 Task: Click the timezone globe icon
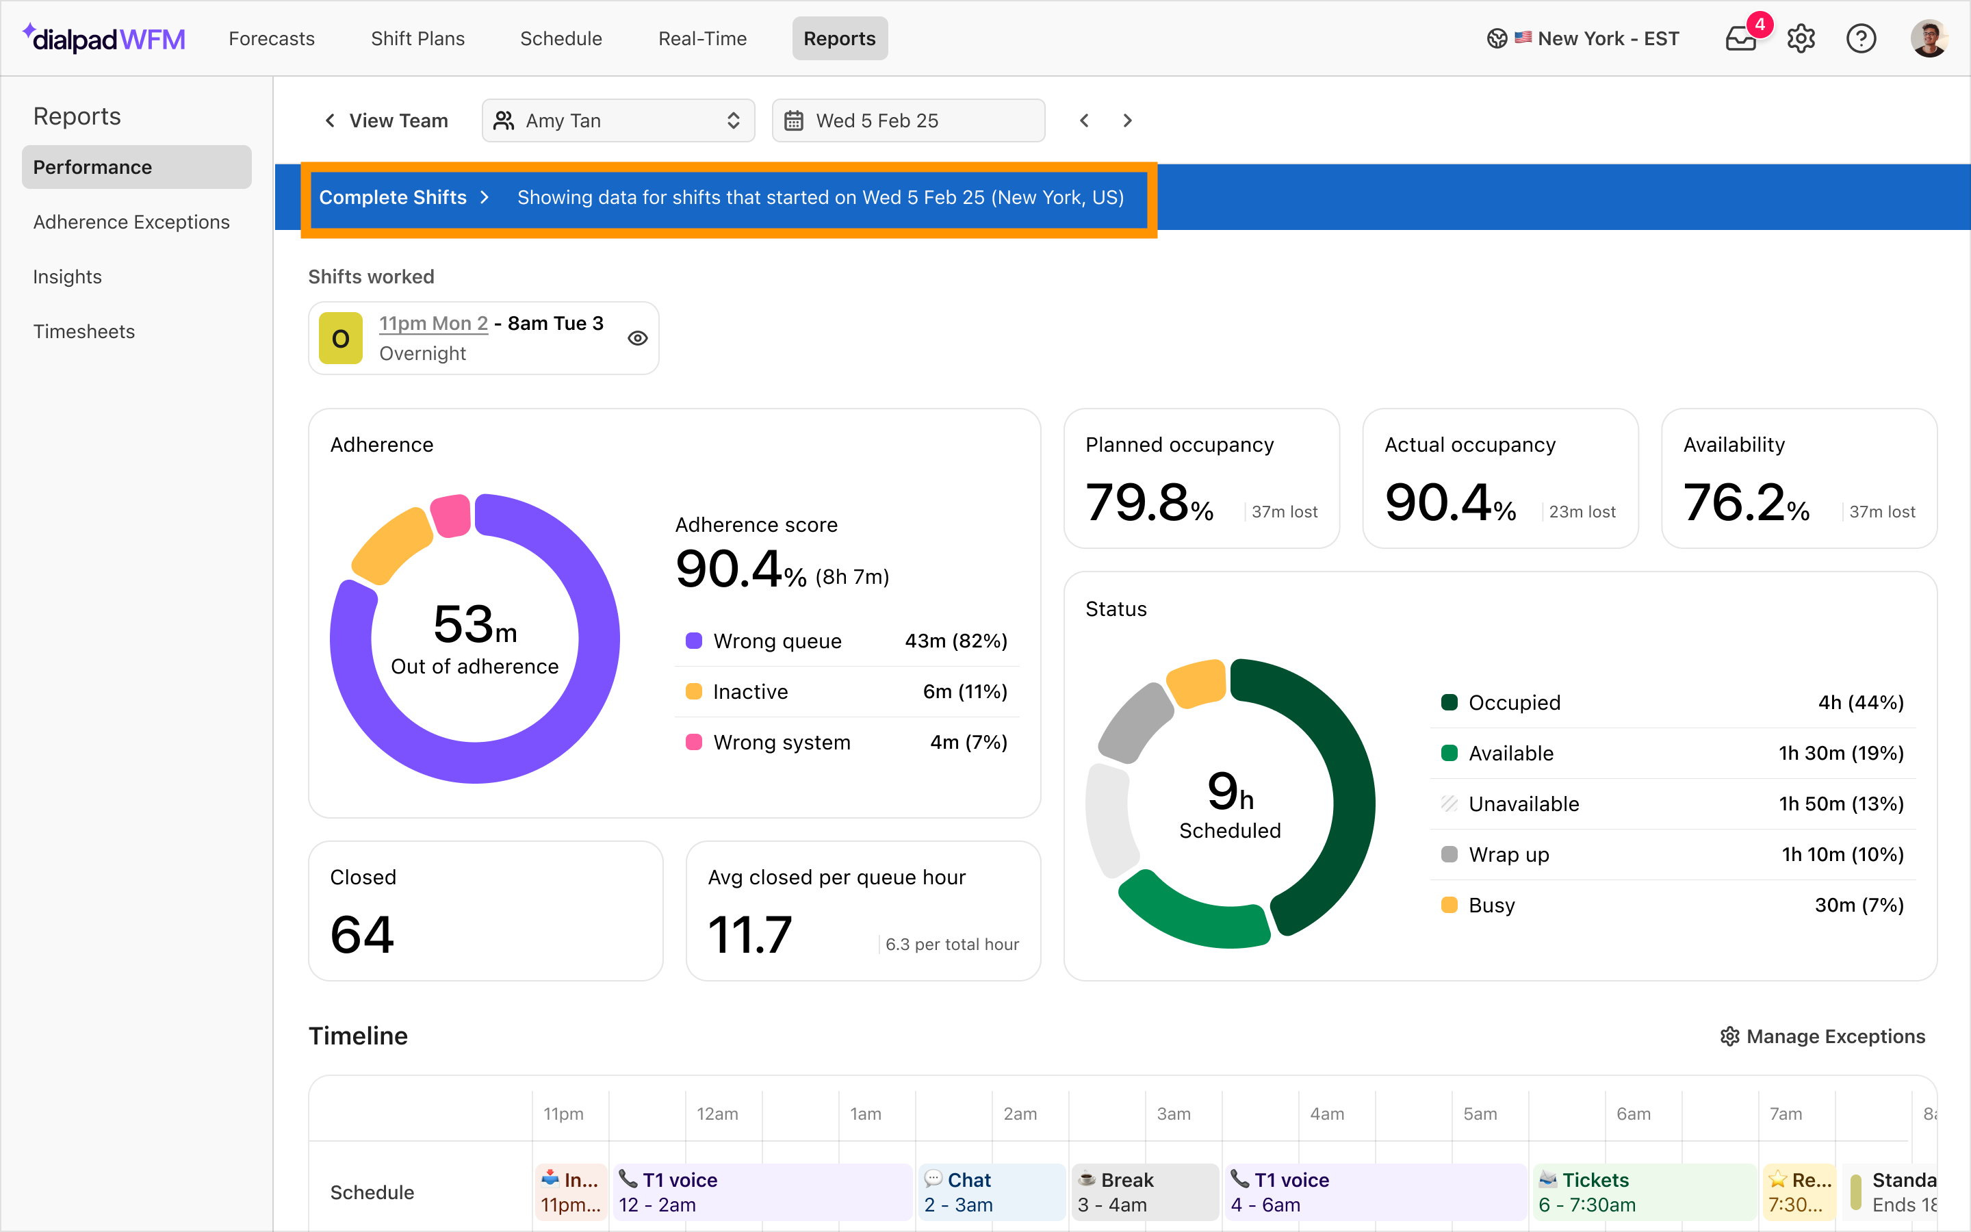1497,38
